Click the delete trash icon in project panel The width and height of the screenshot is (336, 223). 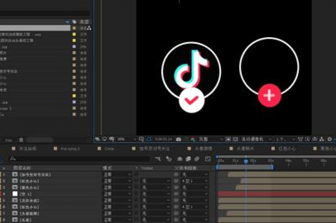point(21,140)
